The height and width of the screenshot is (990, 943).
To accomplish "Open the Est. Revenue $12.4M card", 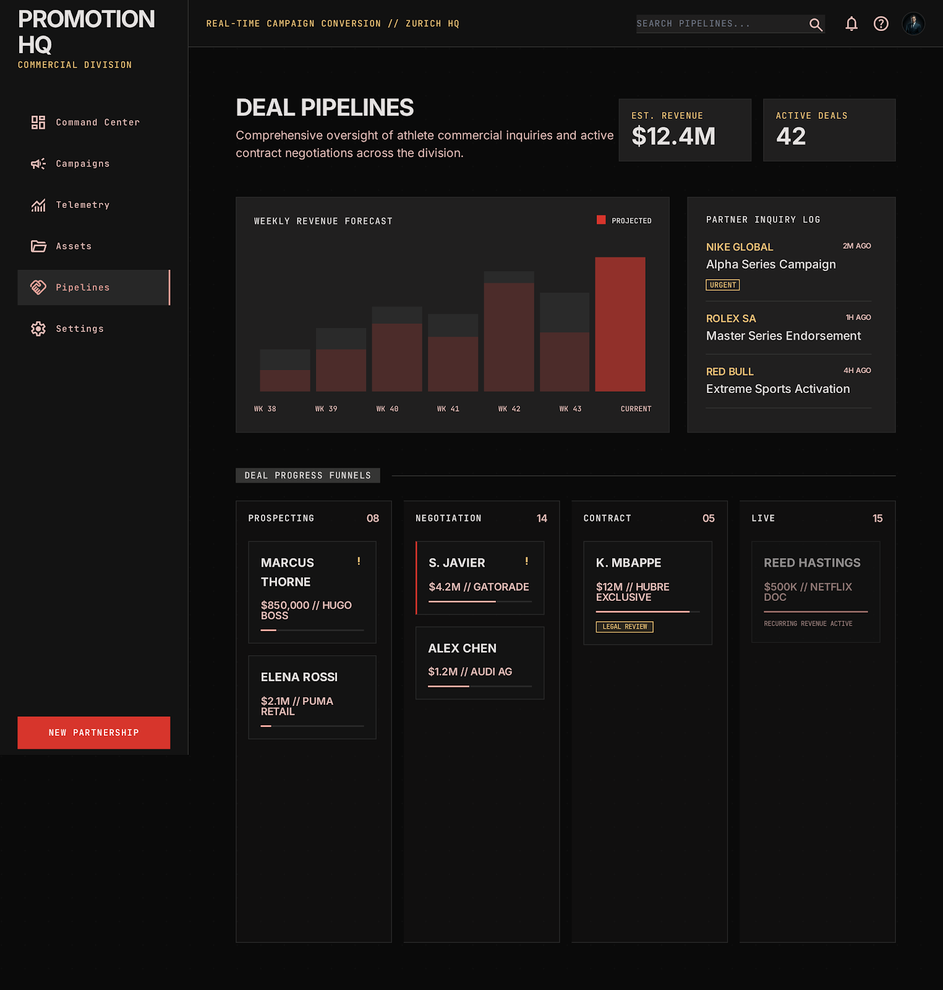I will (685, 130).
